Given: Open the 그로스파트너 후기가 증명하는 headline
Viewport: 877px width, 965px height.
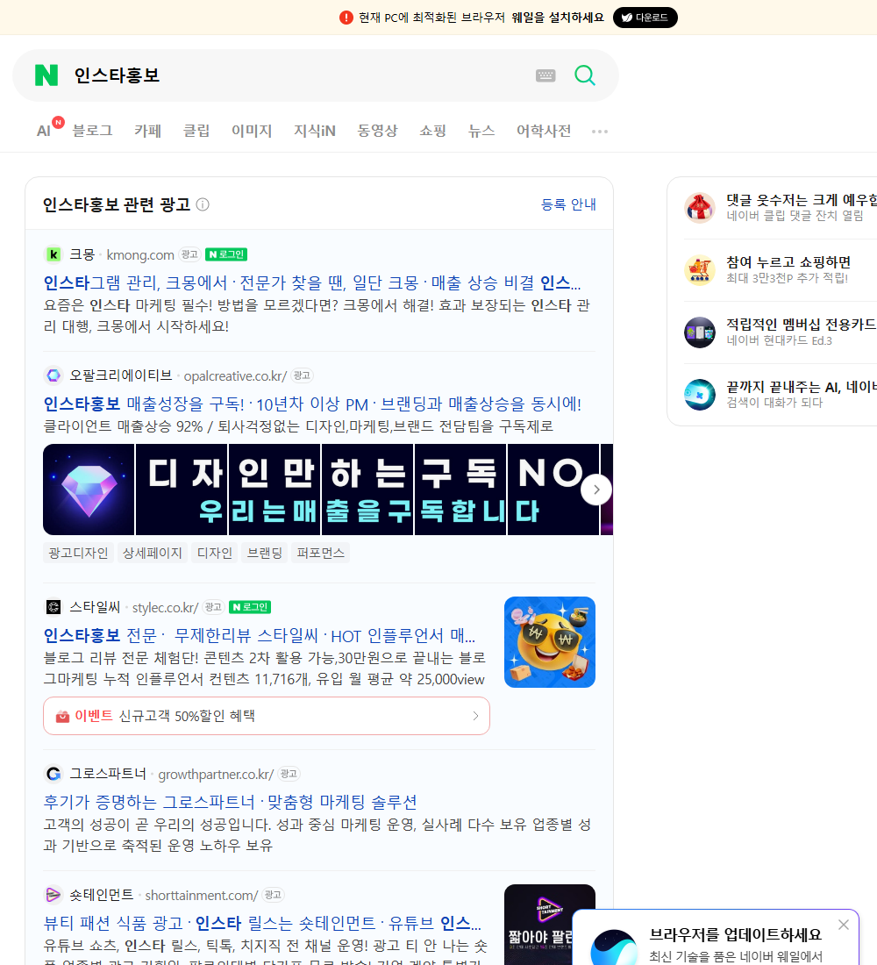Looking at the screenshot, I should tap(230, 802).
